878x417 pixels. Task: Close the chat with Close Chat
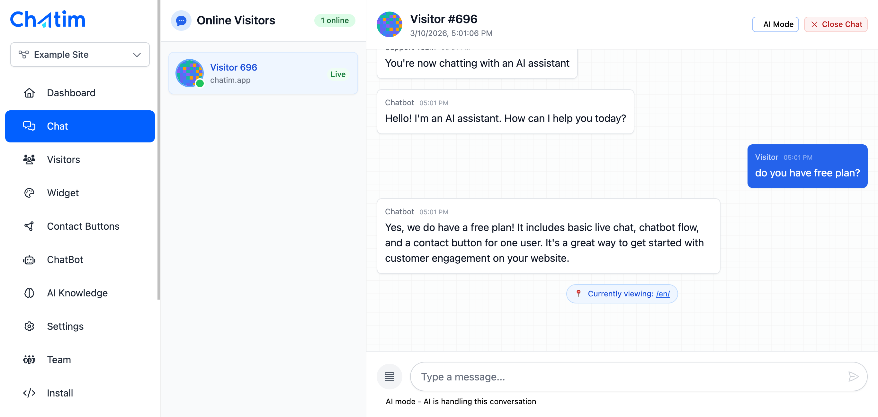[835, 24]
